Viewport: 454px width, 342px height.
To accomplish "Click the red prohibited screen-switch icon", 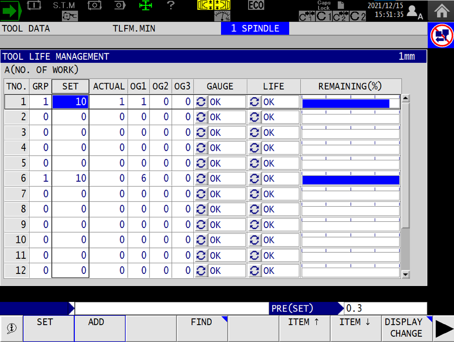I will 441,36.
